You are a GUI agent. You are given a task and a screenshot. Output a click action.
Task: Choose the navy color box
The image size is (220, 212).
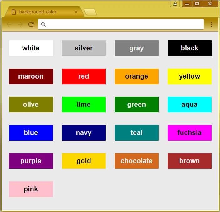84,133
